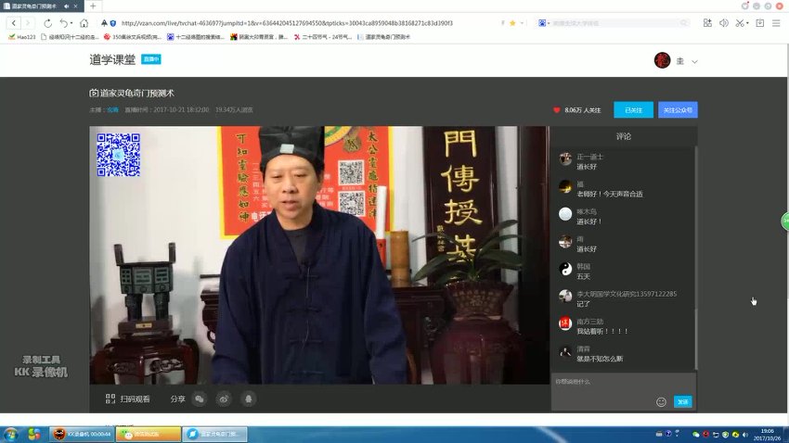789x443 pixels.
Task: Open the browser hamburger menu
Action: [776, 23]
